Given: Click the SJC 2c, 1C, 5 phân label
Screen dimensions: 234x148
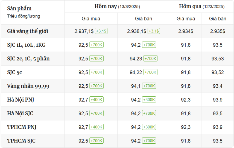Looking at the screenshot, I should click(28, 59).
